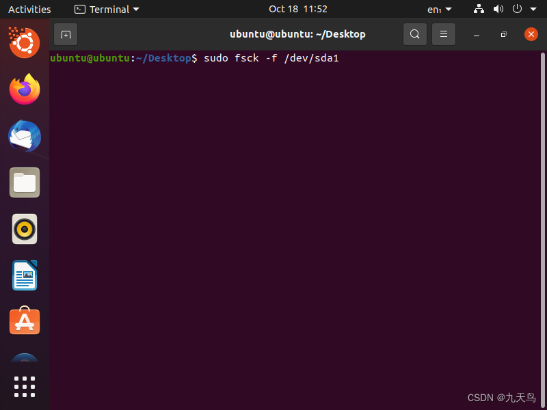Image resolution: width=547 pixels, height=410 pixels.
Task: Open LibreOffice Writer from the dock
Action: [x=25, y=275]
